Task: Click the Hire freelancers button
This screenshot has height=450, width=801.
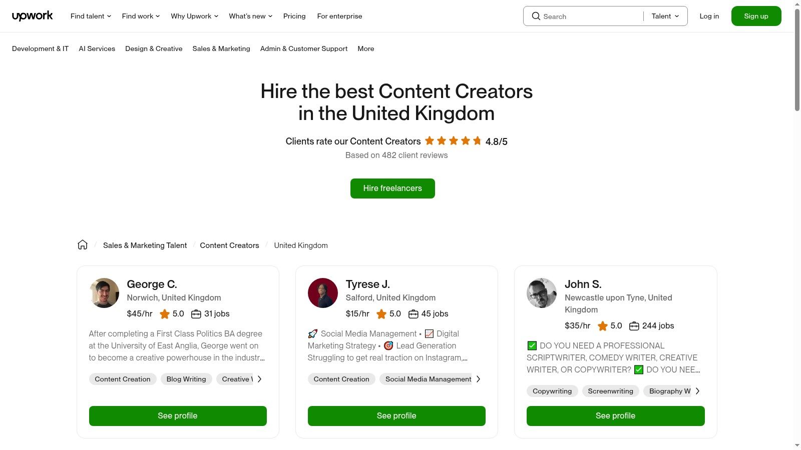Action: coord(392,188)
